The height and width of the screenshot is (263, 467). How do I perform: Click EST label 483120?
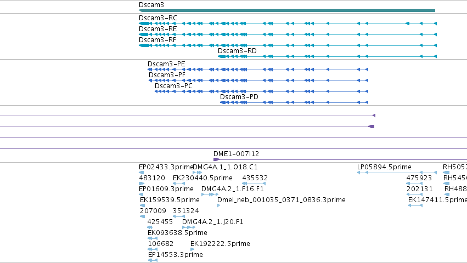point(152,178)
